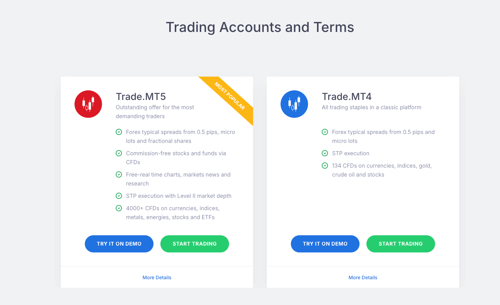This screenshot has width=500, height=305.
Task: Click checkmark beside 134 CFDs feature
Action: tap(325, 166)
